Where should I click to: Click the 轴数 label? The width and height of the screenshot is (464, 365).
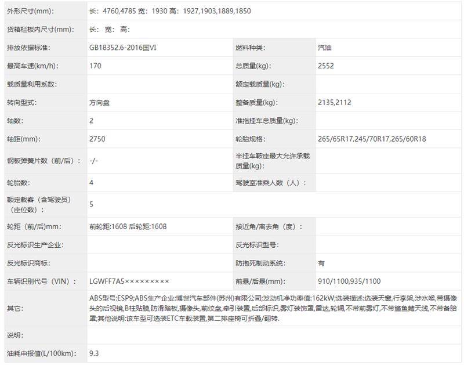coord(15,121)
